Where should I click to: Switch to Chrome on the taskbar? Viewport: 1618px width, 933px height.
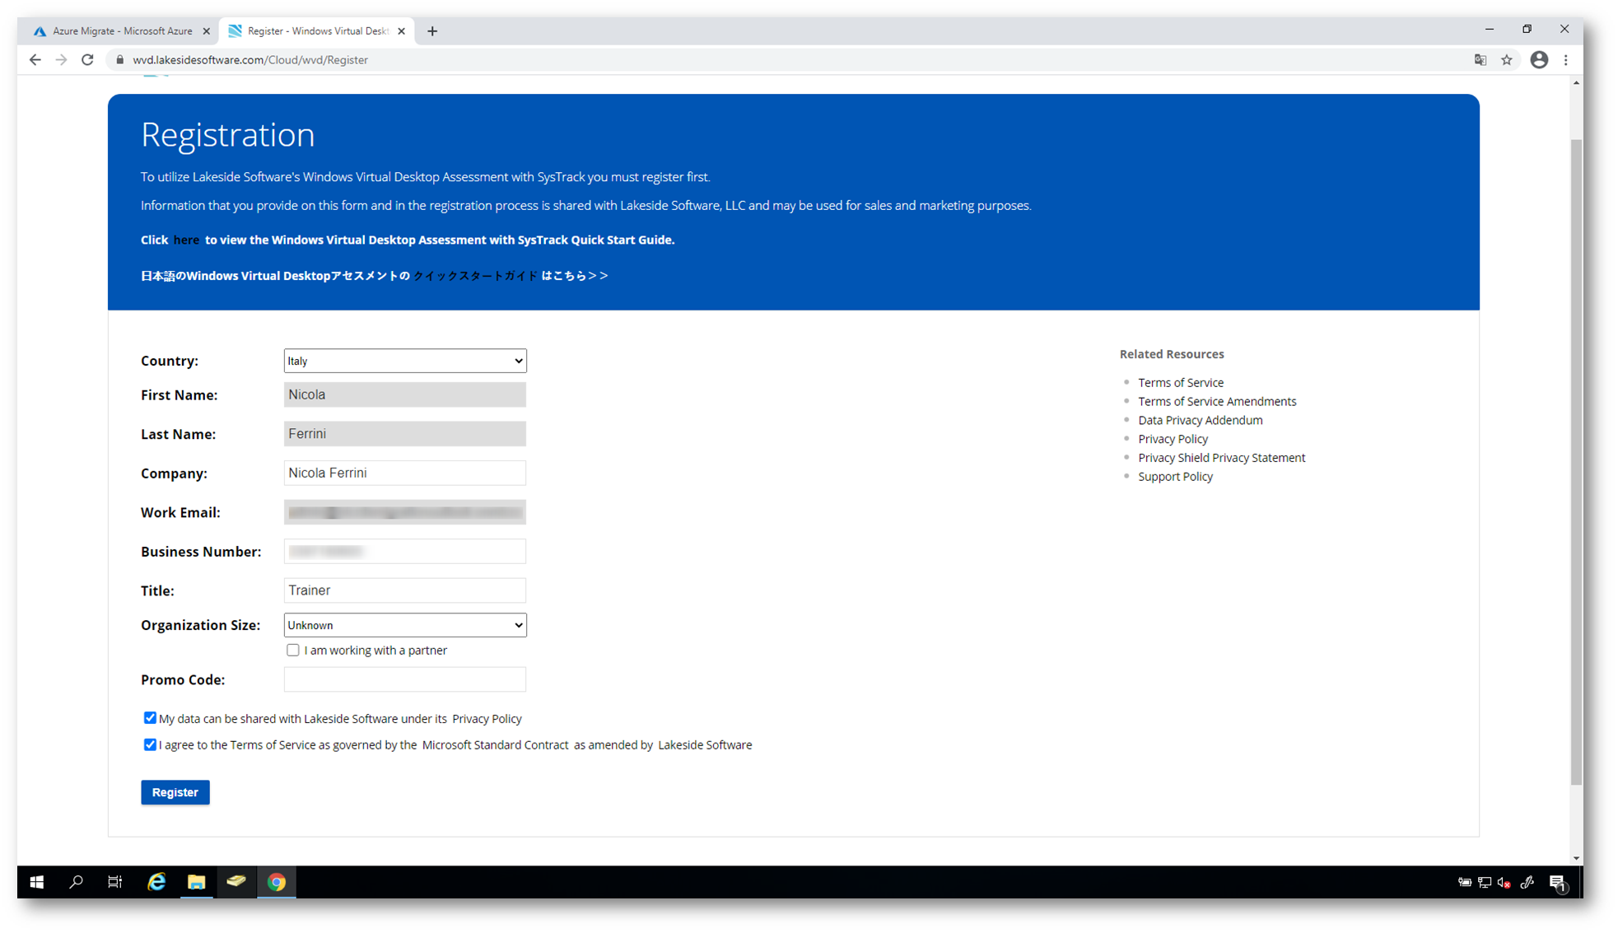pos(277,882)
